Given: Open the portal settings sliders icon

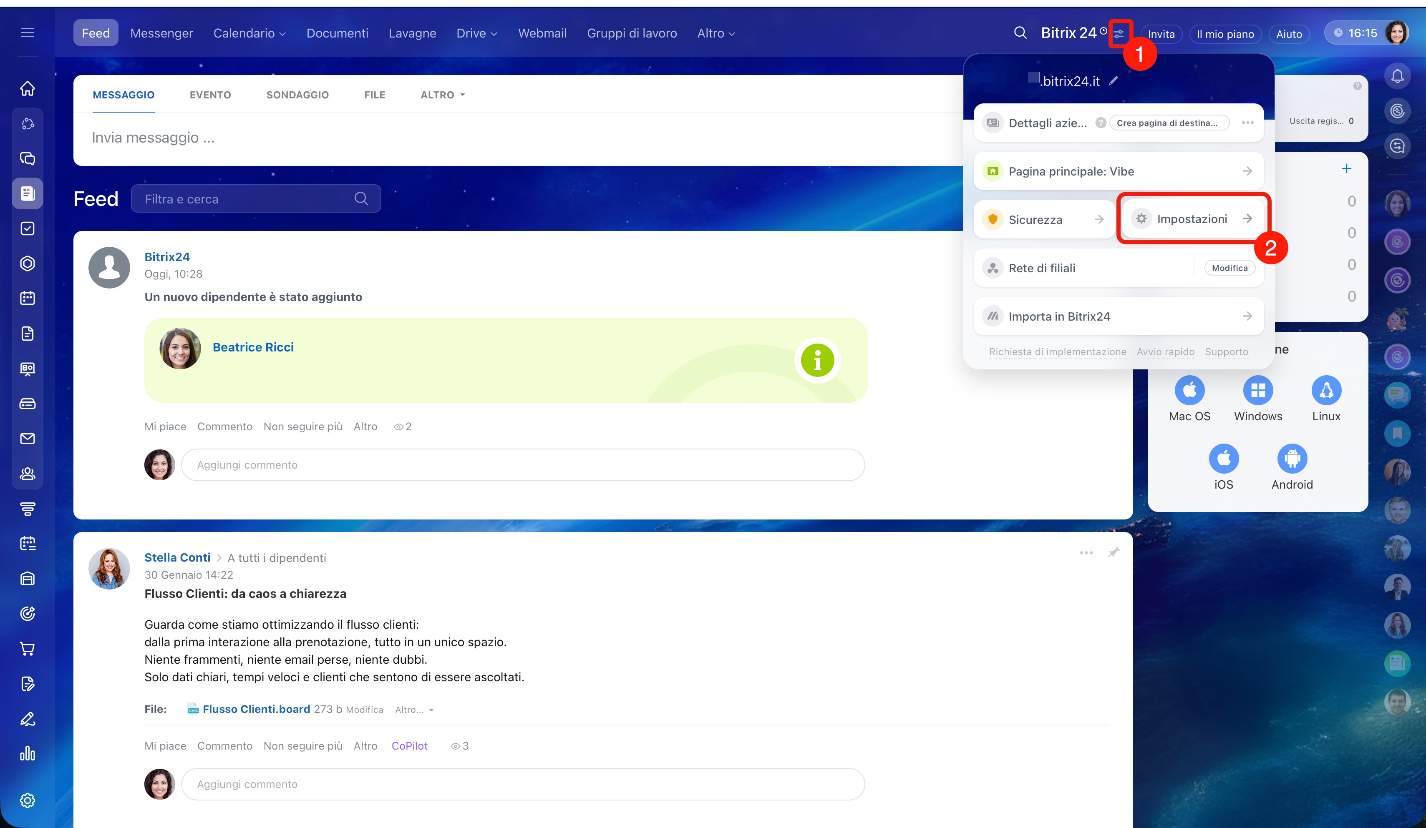Looking at the screenshot, I should (x=1119, y=34).
